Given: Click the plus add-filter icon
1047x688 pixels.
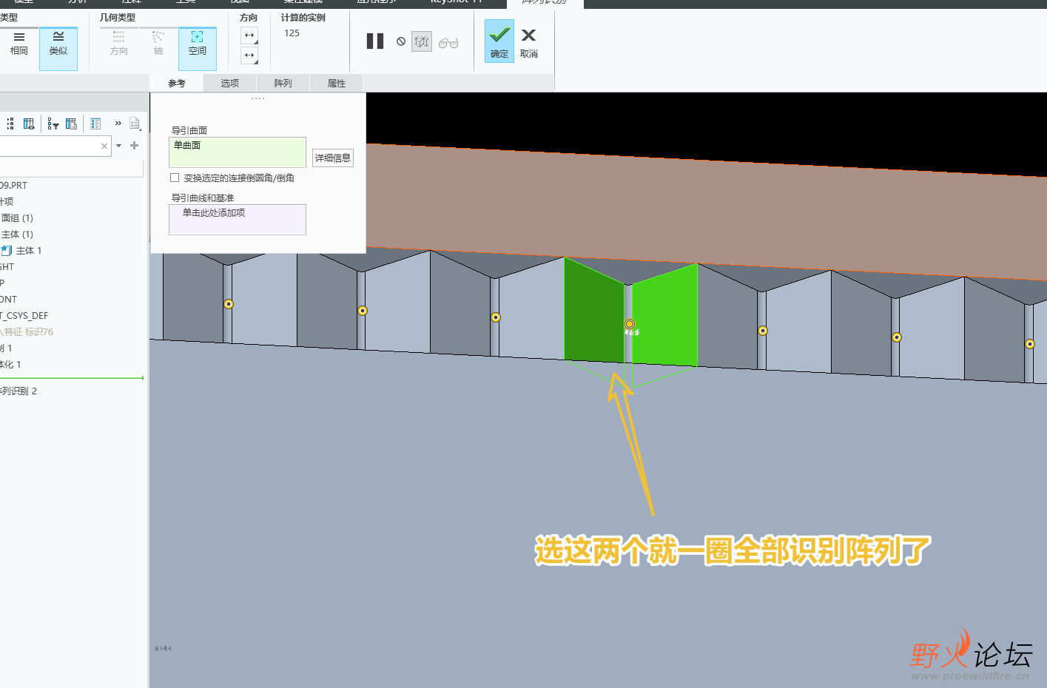Looking at the screenshot, I should point(134,146).
